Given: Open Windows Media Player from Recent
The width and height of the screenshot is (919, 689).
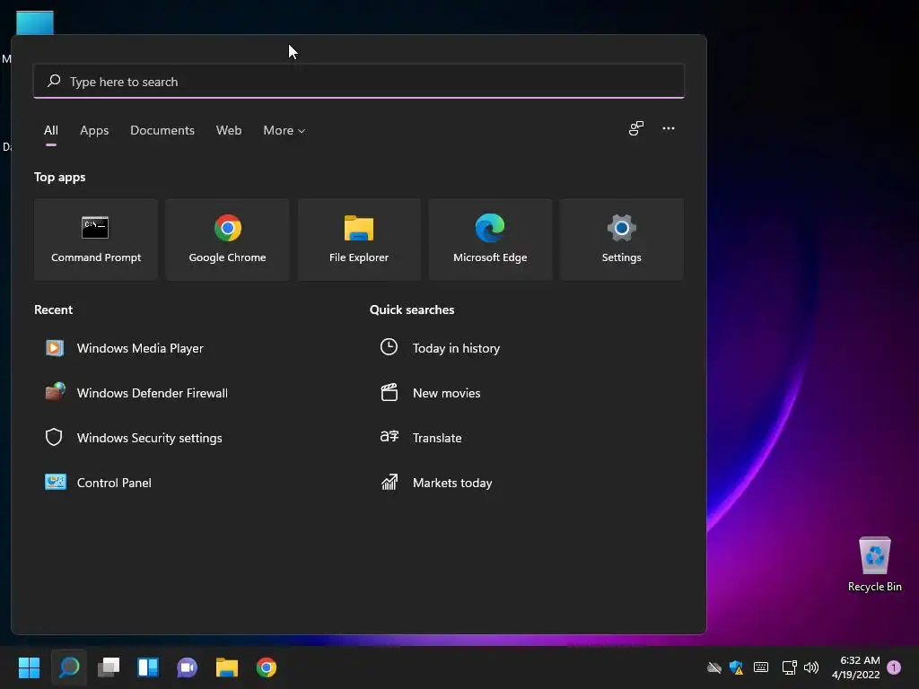Looking at the screenshot, I should (125, 348).
